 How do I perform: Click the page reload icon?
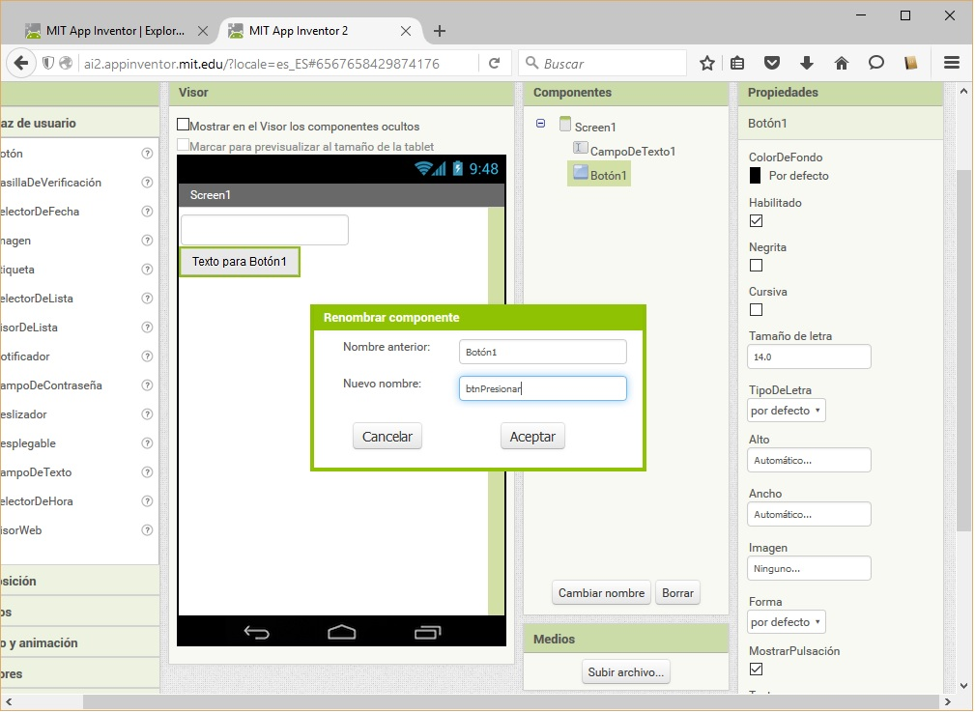(x=494, y=63)
